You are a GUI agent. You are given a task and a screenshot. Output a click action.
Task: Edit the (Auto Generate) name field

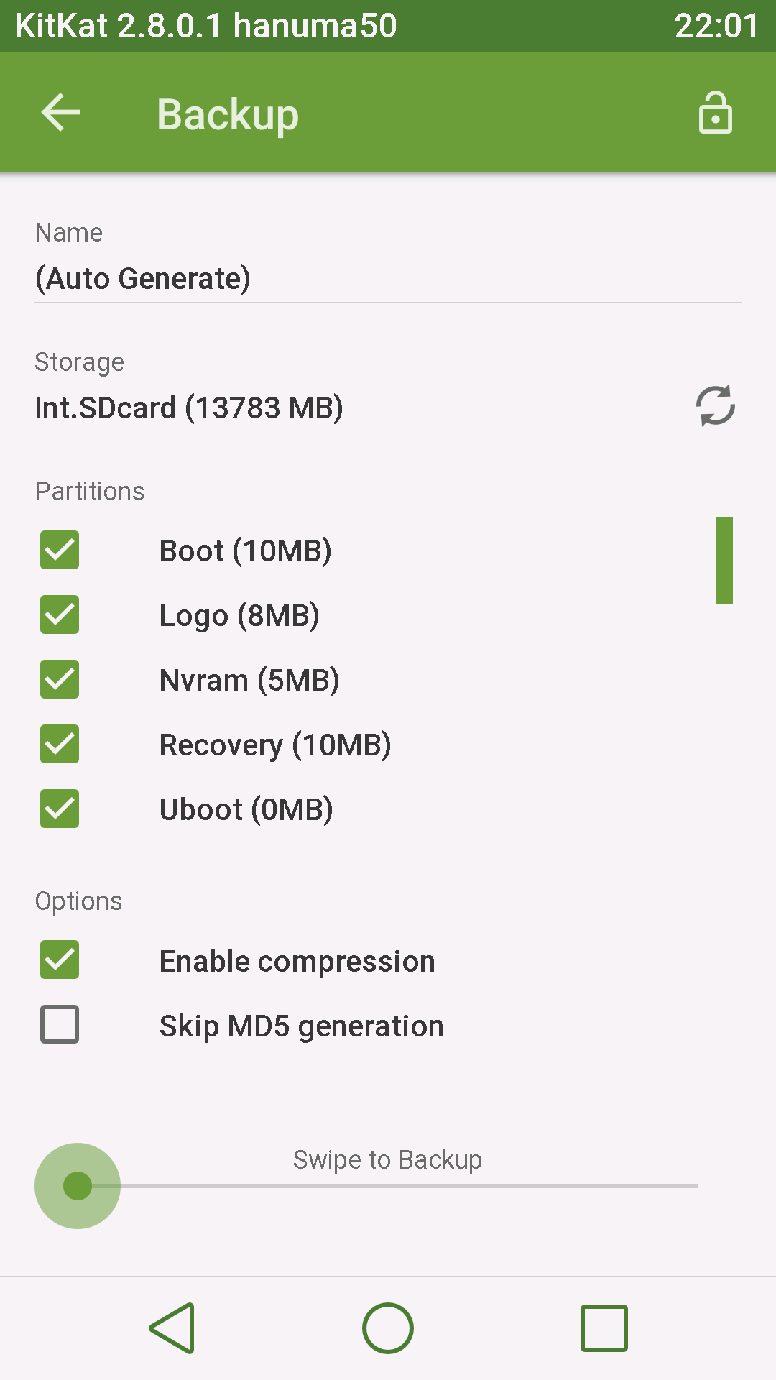point(388,278)
